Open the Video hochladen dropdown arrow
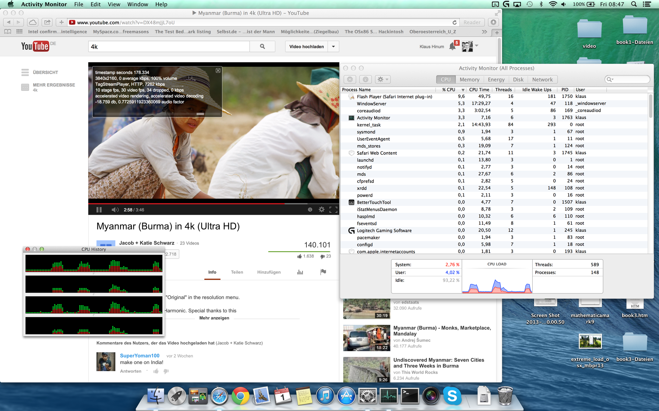The height and width of the screenshot is (411, 659). click(333, 47)
